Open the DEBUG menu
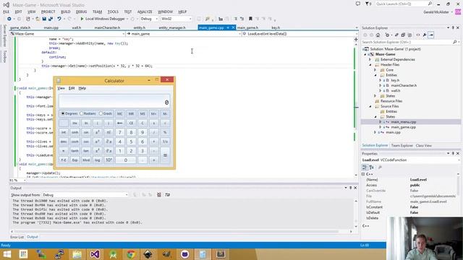This screenshot has height=260, width=463. (x=81, y=12)
